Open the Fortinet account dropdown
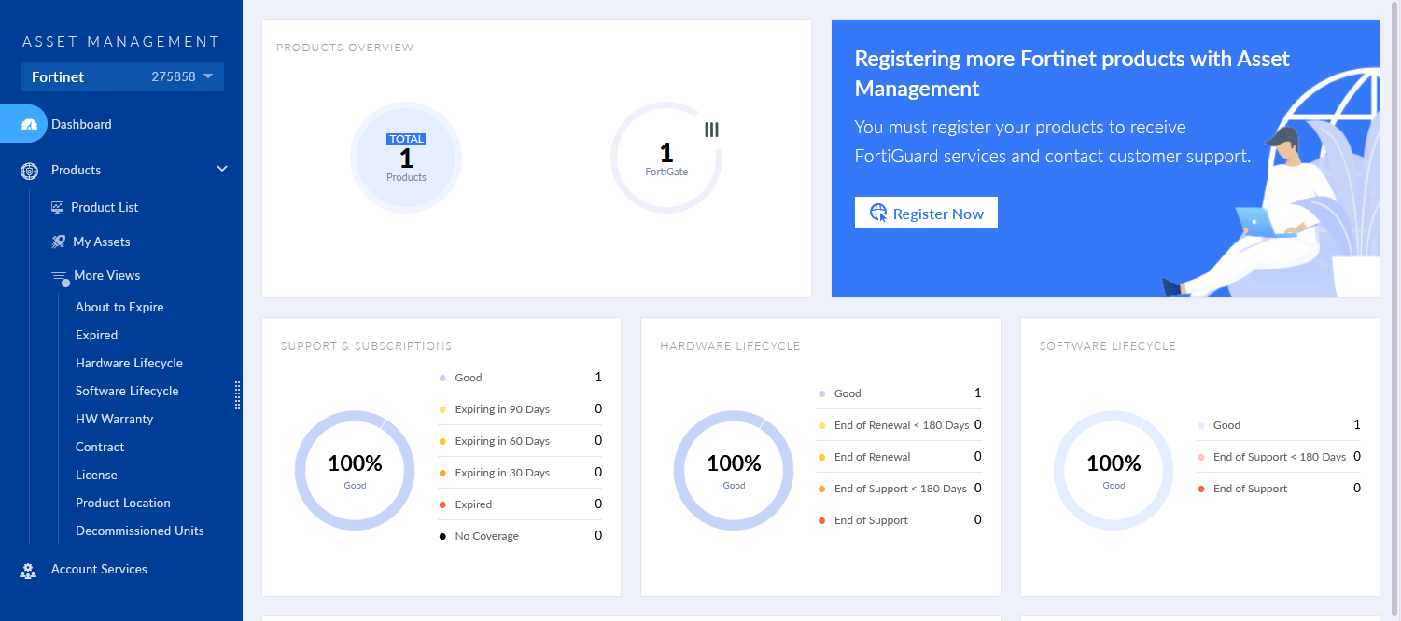This screenshot has width=1401, height=621. click(x=207, y=76)
